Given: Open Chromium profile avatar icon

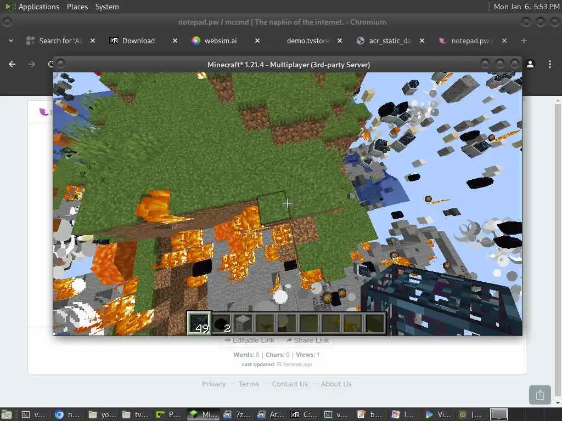Looking at the screenshot, I should [x=530, y=64].
